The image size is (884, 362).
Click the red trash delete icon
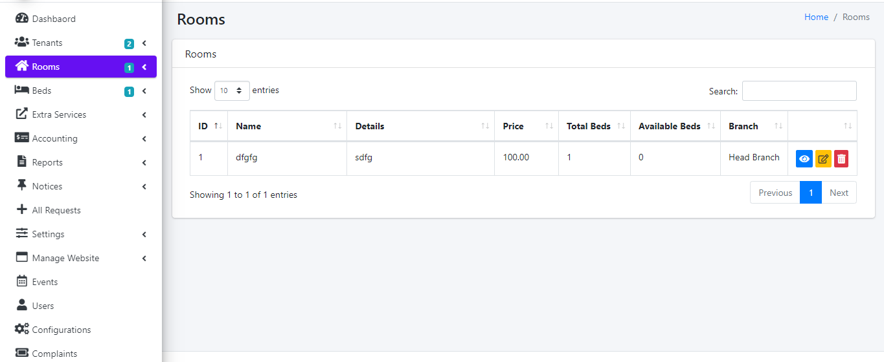pos(841,159)
